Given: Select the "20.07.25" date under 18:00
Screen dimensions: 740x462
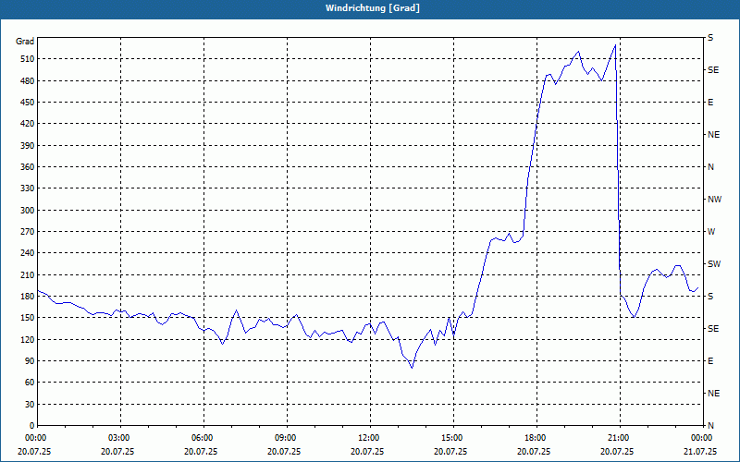Looking at the screenshot, I should click(534, 452).
